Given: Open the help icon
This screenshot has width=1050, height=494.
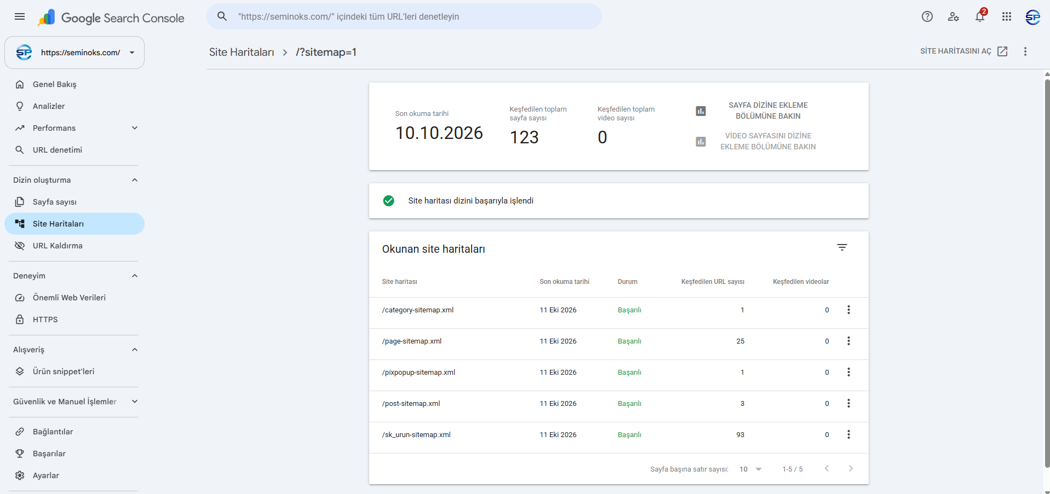Looking at the screenshot, I should (927, 16).
